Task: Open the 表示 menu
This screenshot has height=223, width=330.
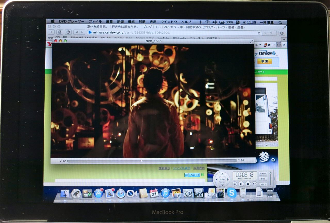Action: tap(153, 22)
